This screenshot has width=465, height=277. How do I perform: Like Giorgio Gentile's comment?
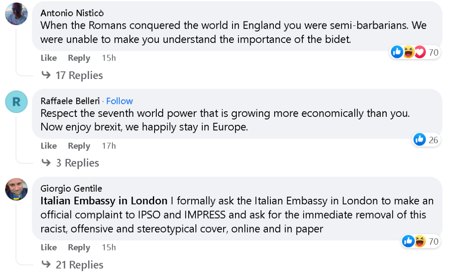point(49,247)
